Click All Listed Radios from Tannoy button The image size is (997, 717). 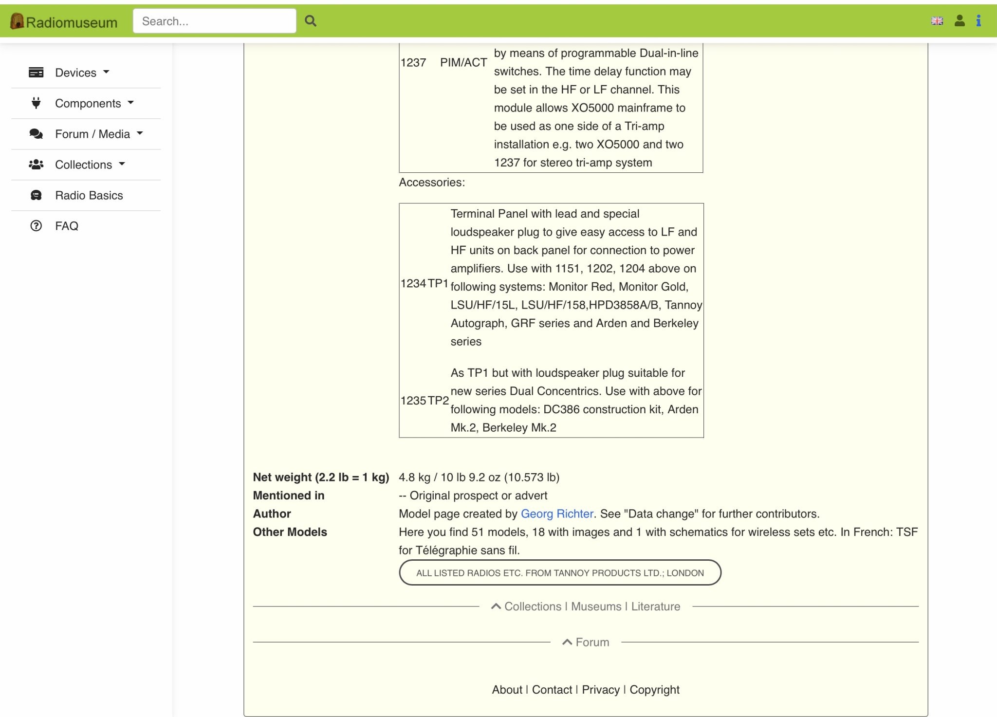(x=560, y=572)
